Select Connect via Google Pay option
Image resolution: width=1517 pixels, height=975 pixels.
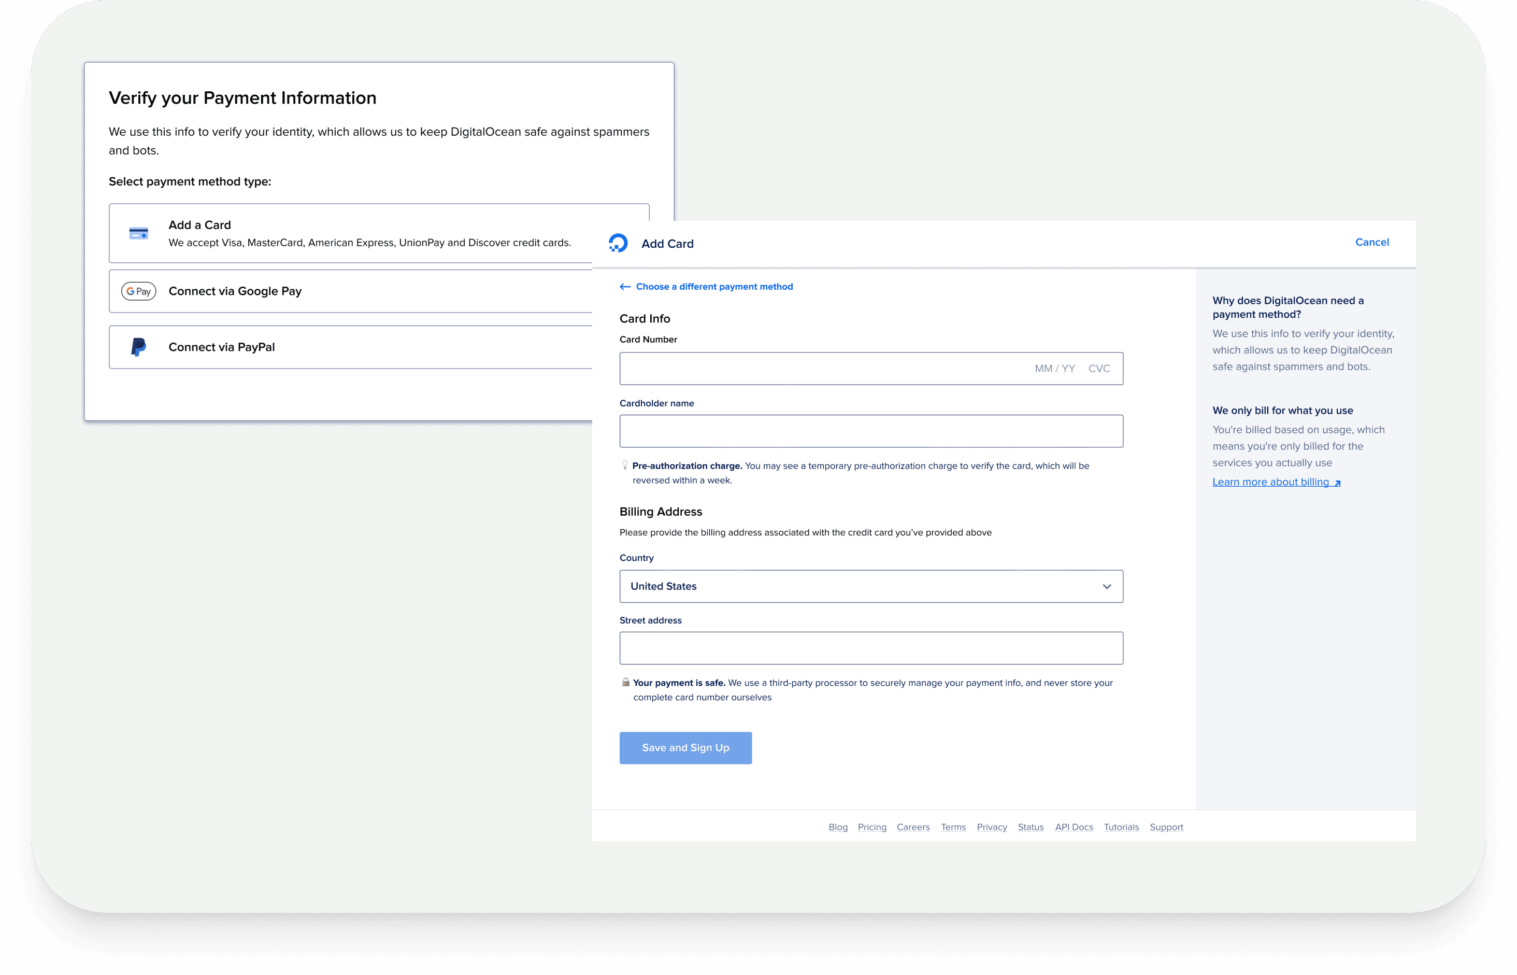pyautogui.click(x=351, y=291)
